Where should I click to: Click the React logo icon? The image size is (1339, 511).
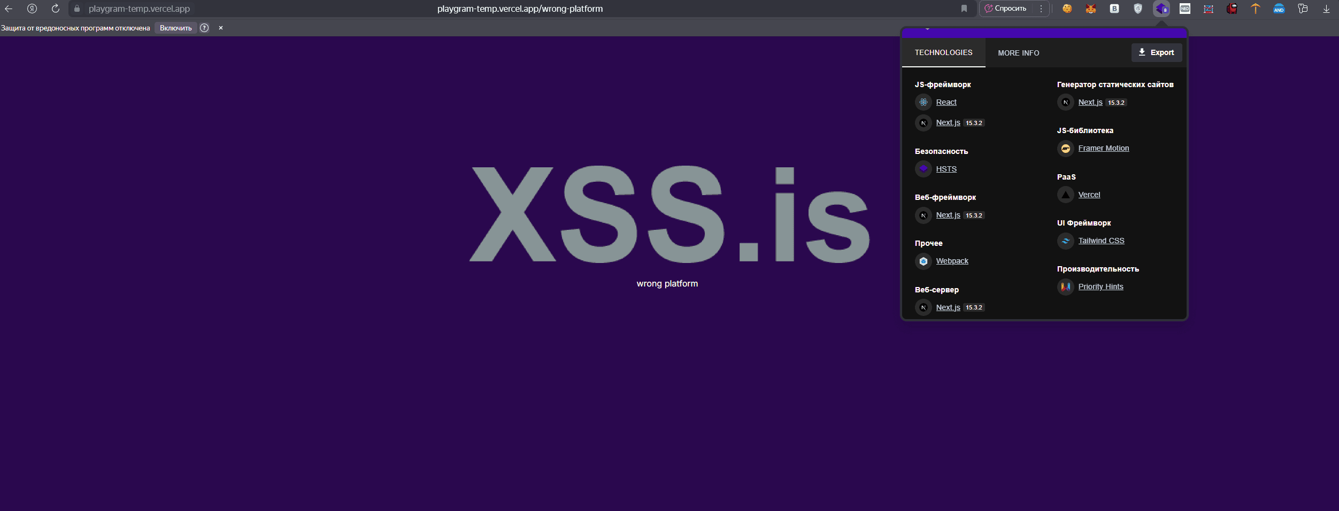coord(924,102)
